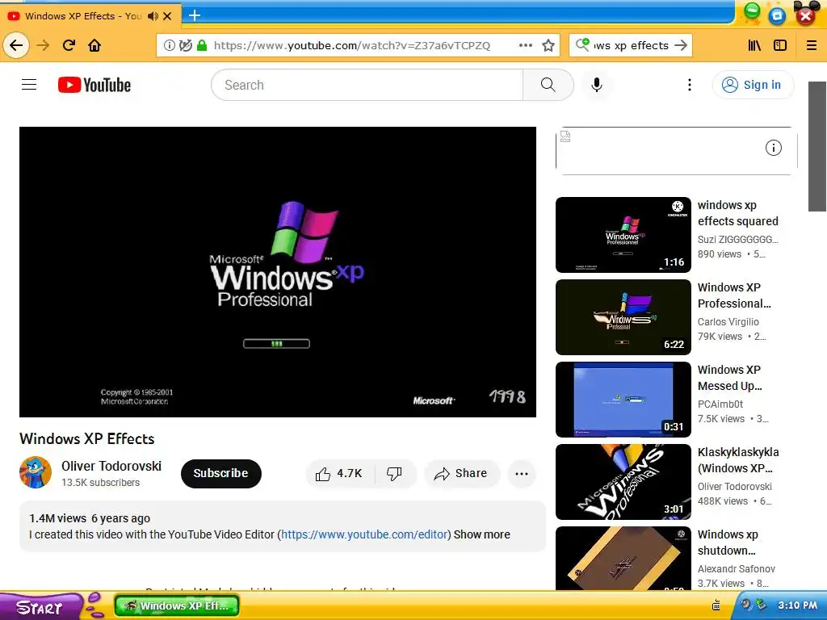Click 'Windows XP Professional...' video title
Image resolution: width=827 pixels, height=620 pixels.
click(x=733, y=295)
